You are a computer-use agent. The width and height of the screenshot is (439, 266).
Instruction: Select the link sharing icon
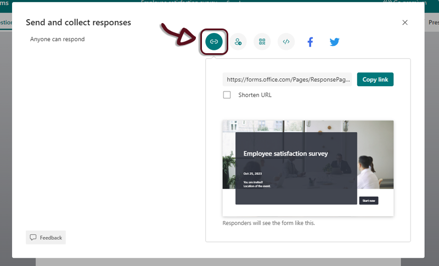(x=214, y=42)
